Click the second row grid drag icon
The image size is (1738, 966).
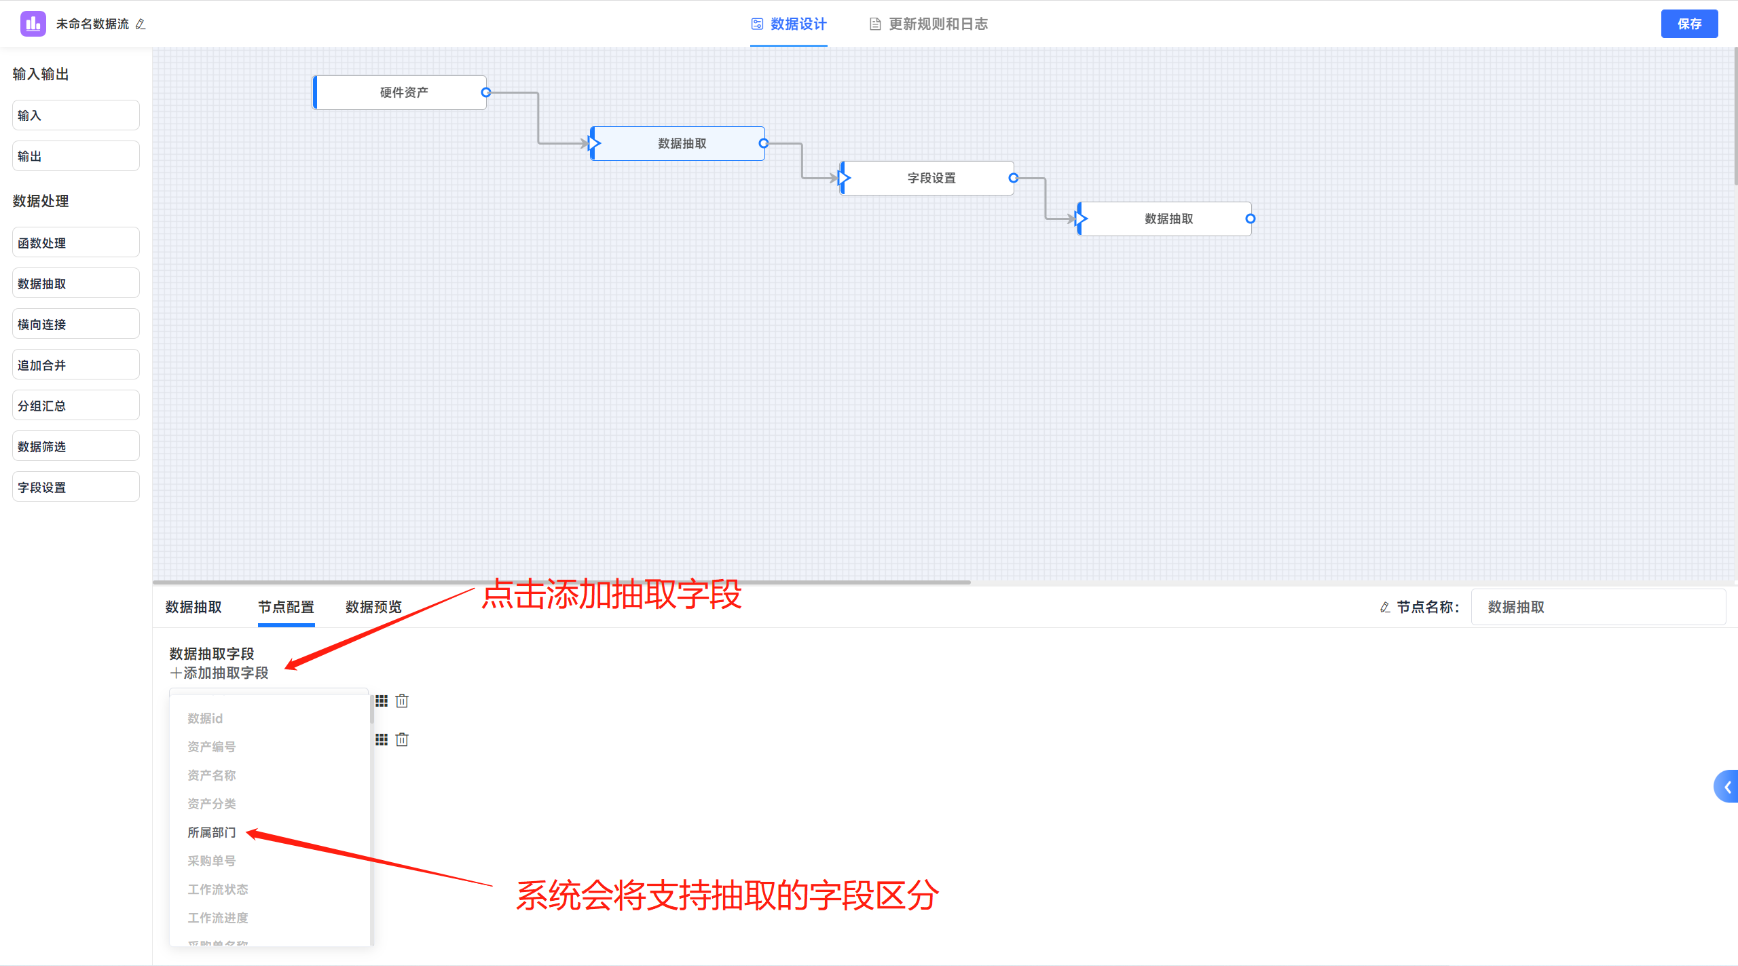[382, 739]
